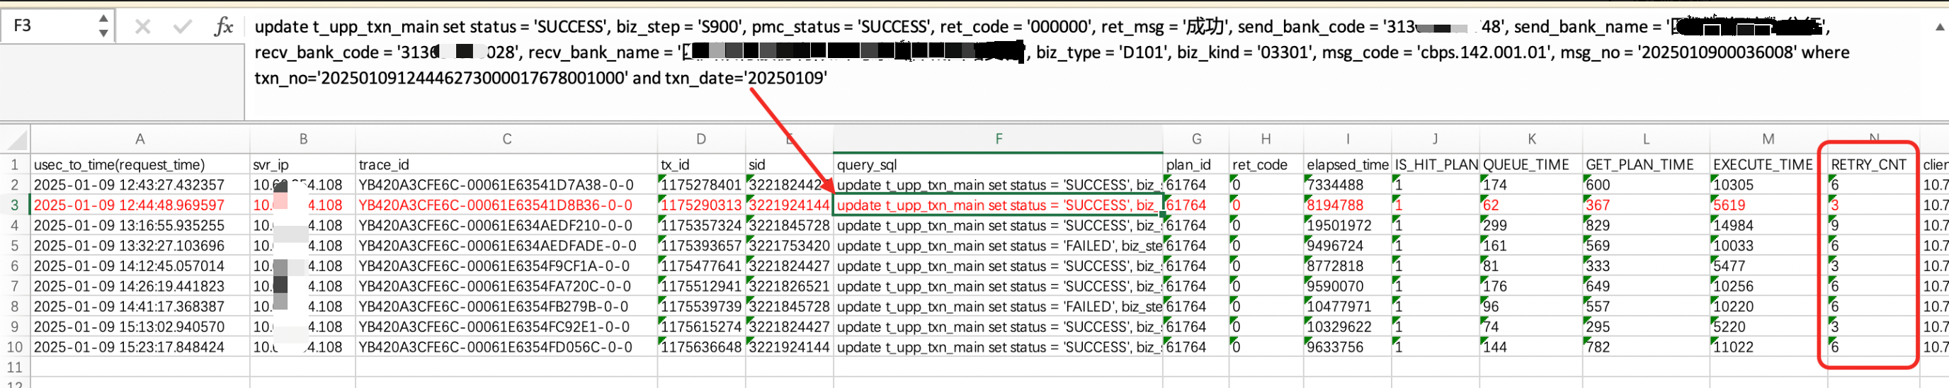Click the Select All corner triangle of the sheet
The width and height of the screenshot is (1949, 388).
click(17, 140)
